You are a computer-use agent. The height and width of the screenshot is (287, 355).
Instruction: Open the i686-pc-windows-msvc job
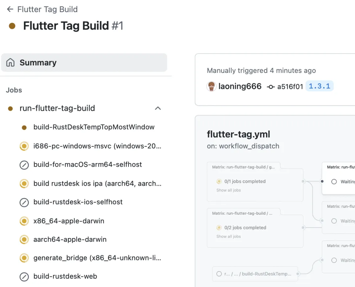[x=97, y=146]
